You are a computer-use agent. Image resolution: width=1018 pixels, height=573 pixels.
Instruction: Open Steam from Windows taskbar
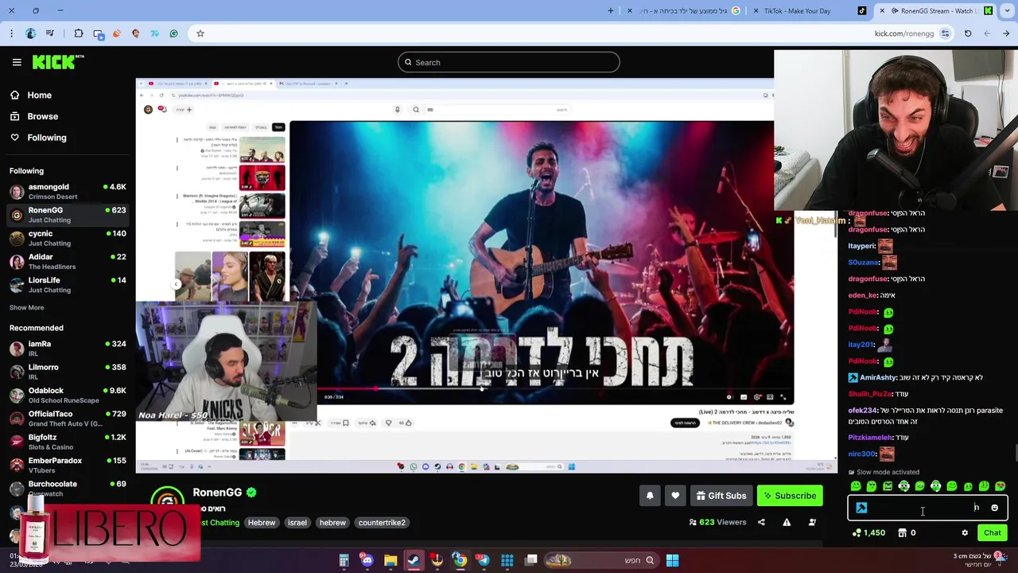[x=414, y=560]
